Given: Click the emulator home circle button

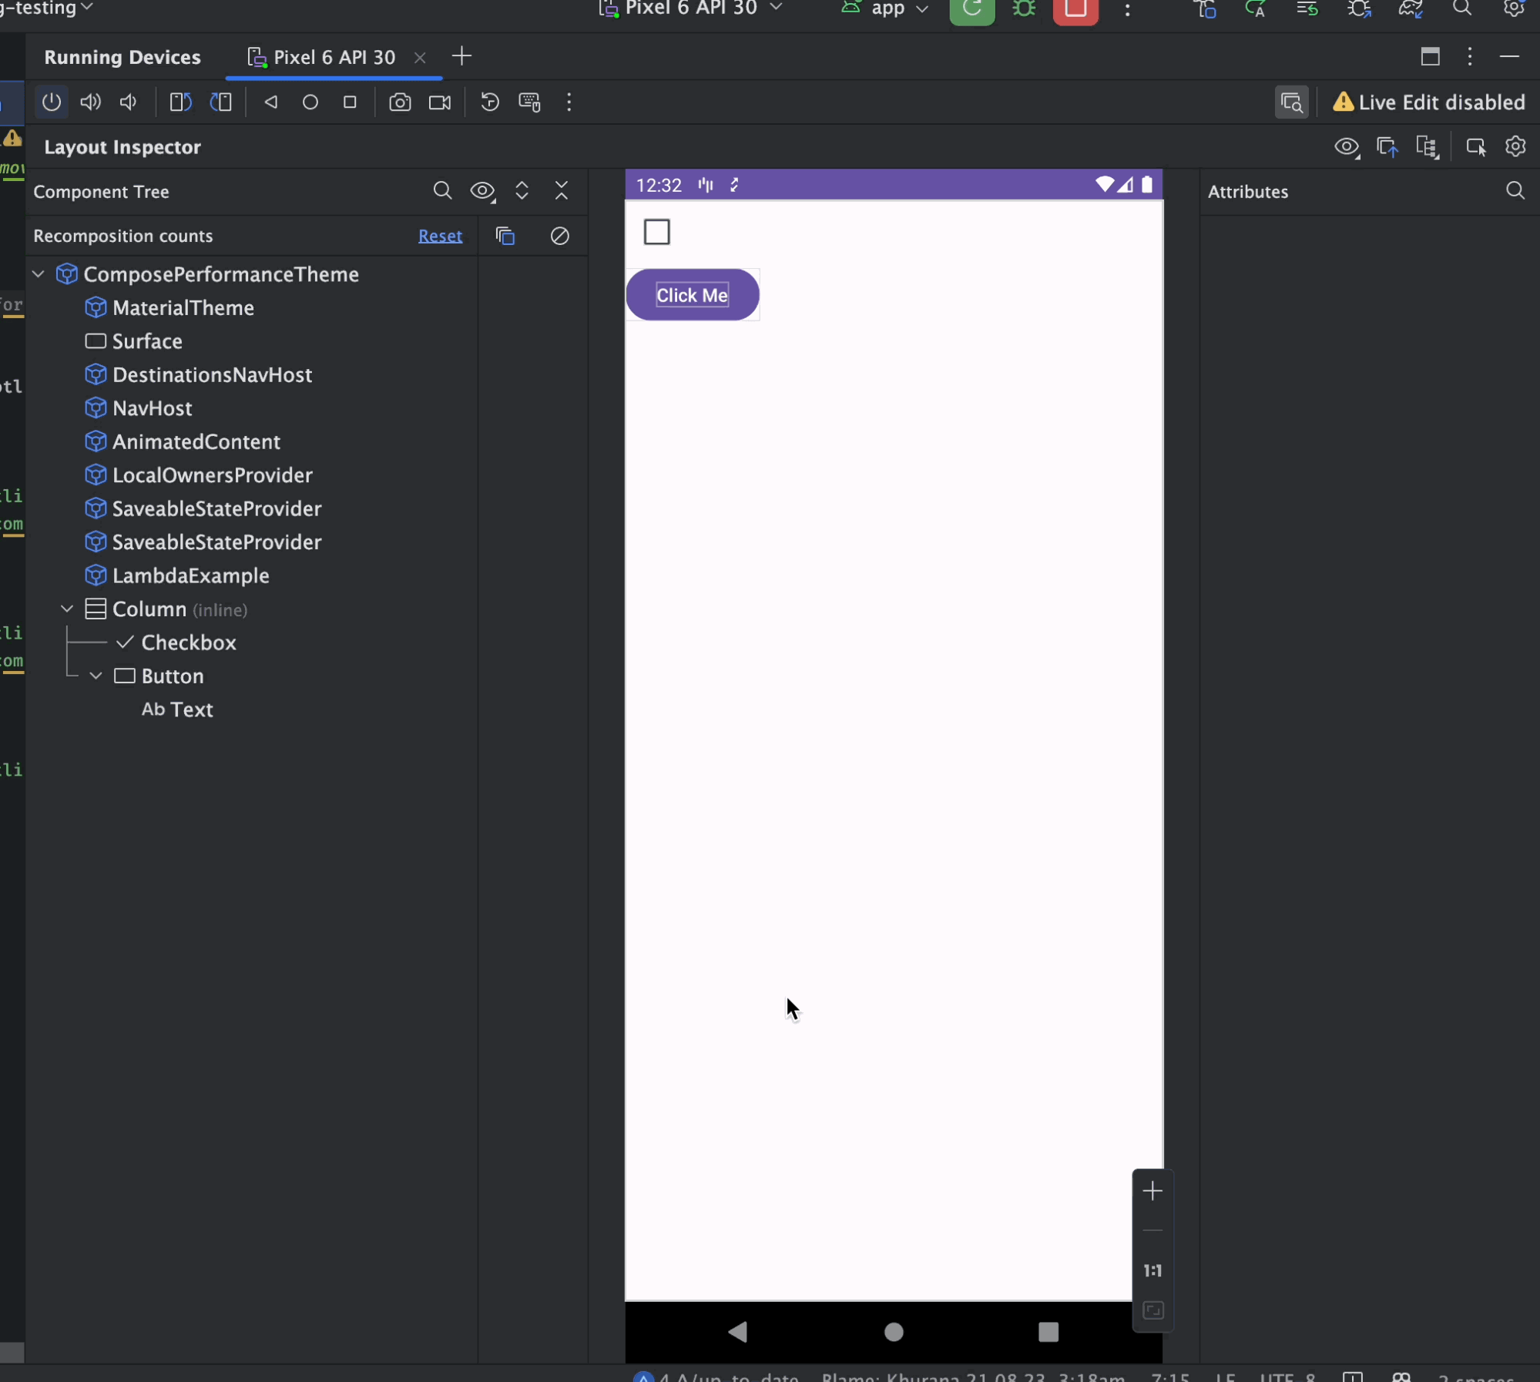Looking at the screenshot, I should [310, 102].
